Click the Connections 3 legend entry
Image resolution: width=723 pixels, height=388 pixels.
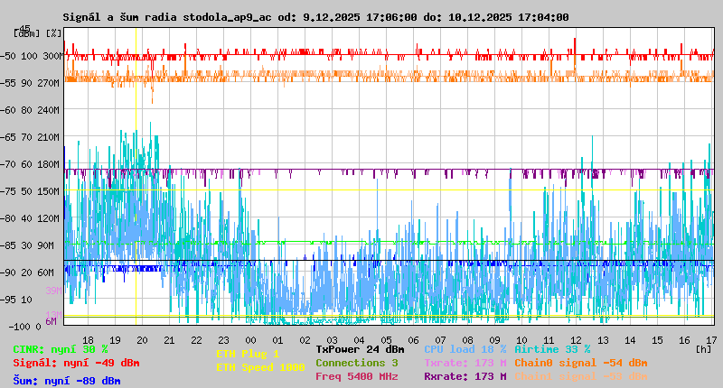tap(356, 363)
